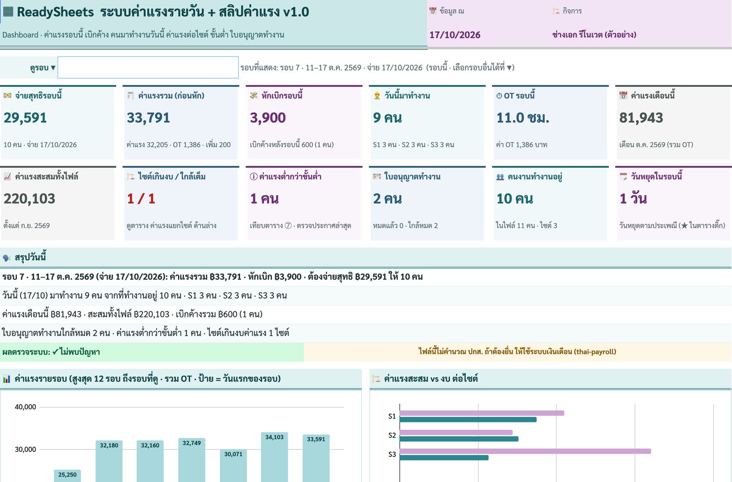Click the 220,103 value on ค่าแรงสะสมทั้งไฟล์ card
Viewport: 732px width, 482px height.
coord(29,199)
